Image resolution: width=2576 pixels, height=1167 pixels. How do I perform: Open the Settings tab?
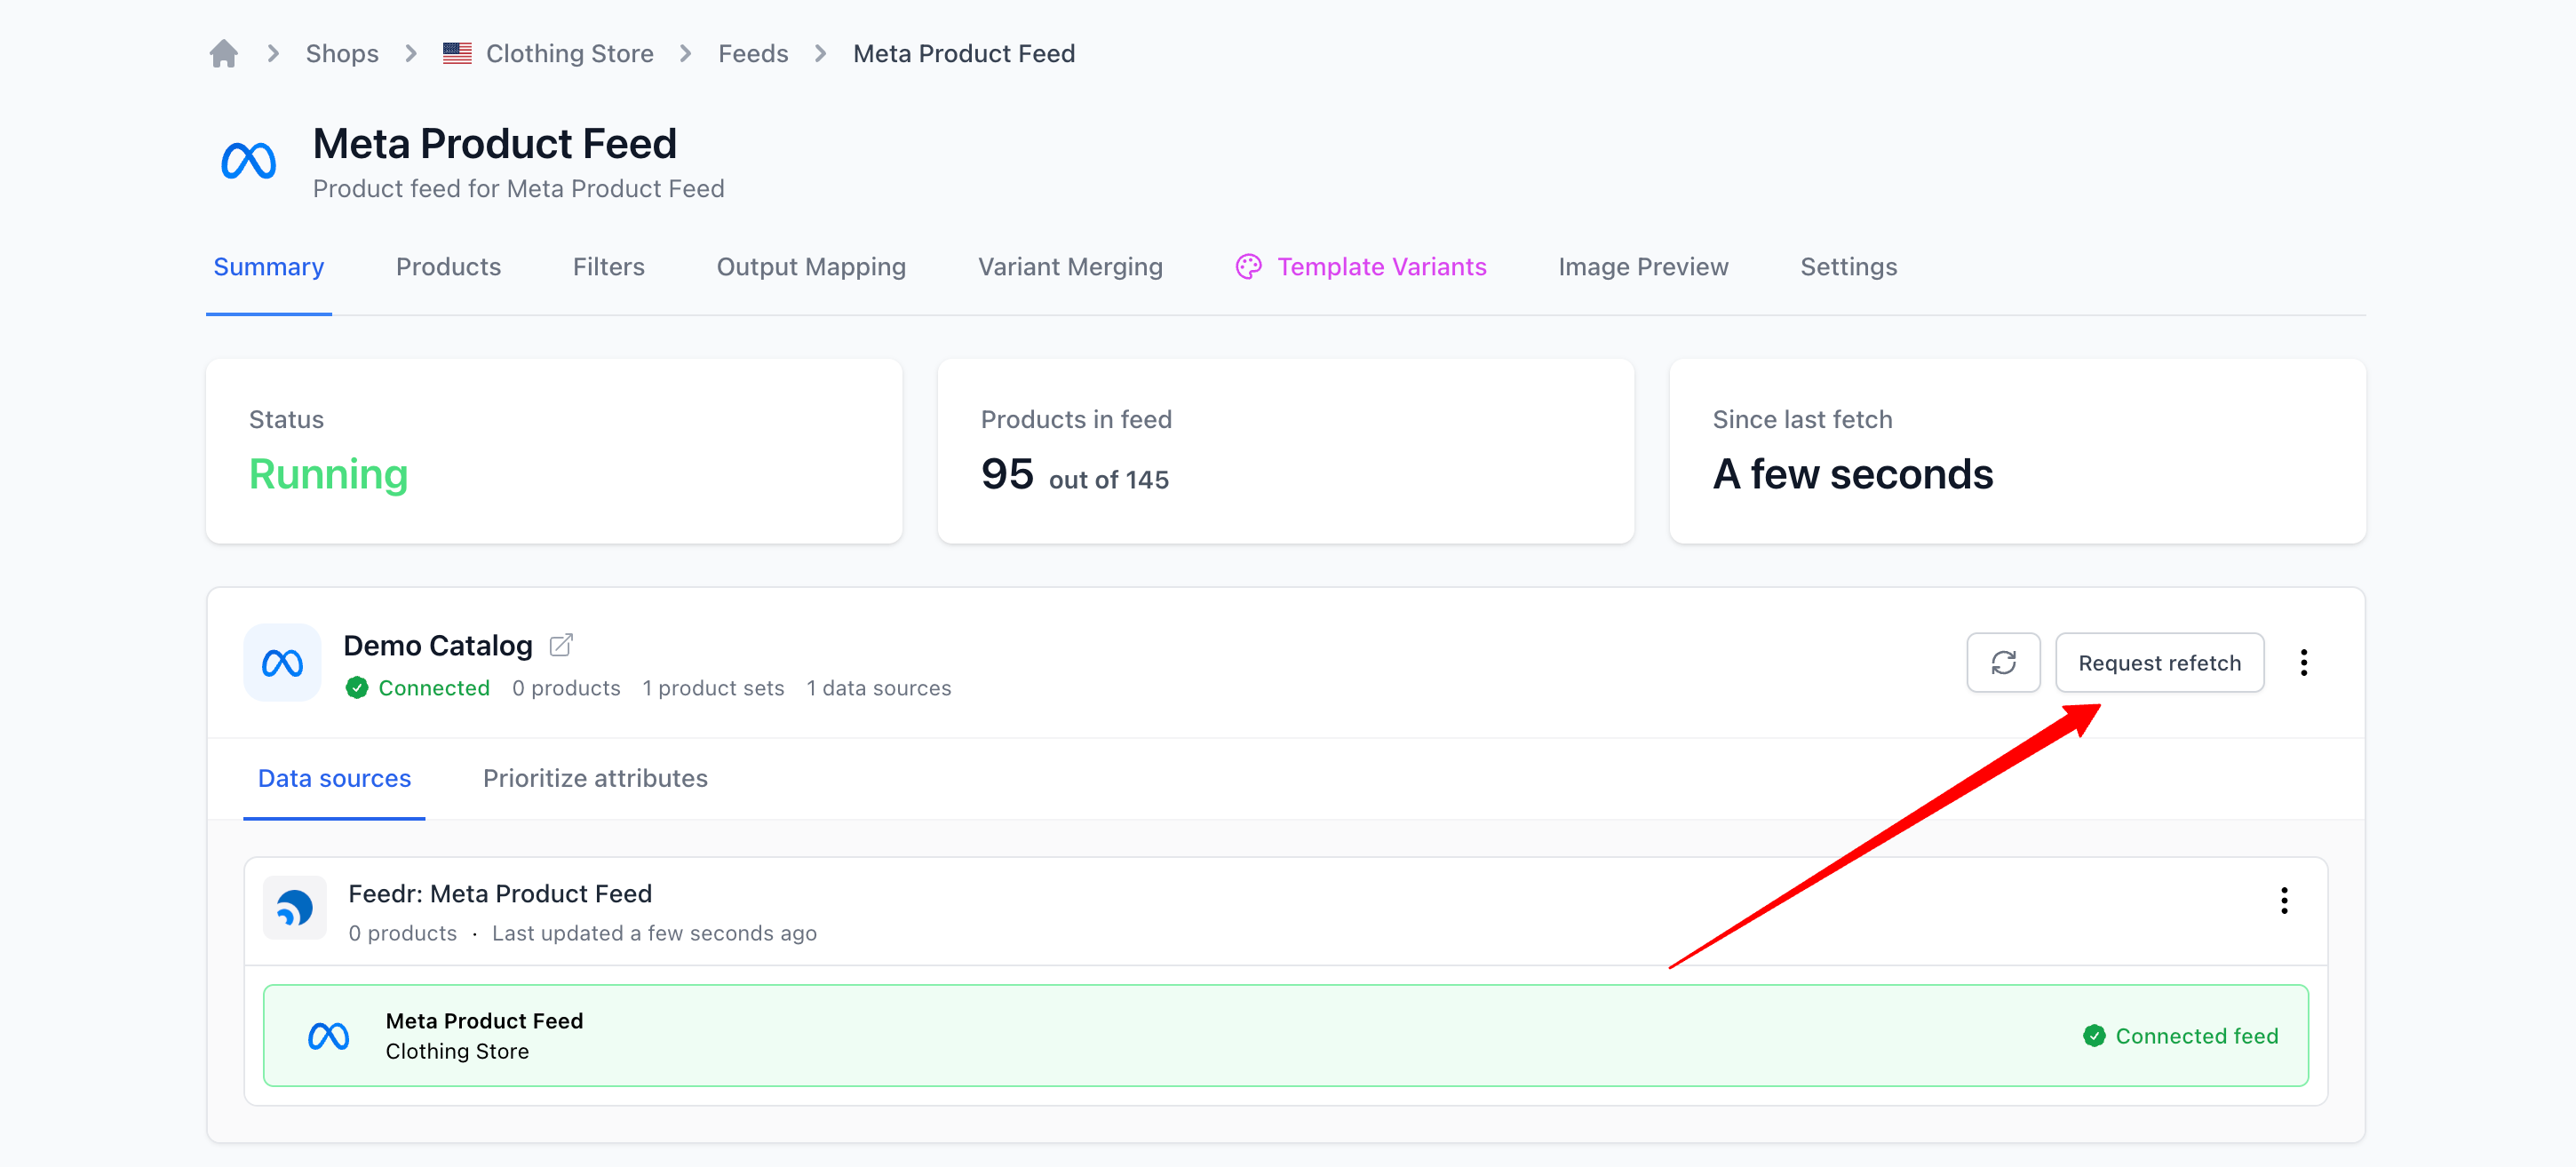pyautogui.click(x=1849, y=267)
